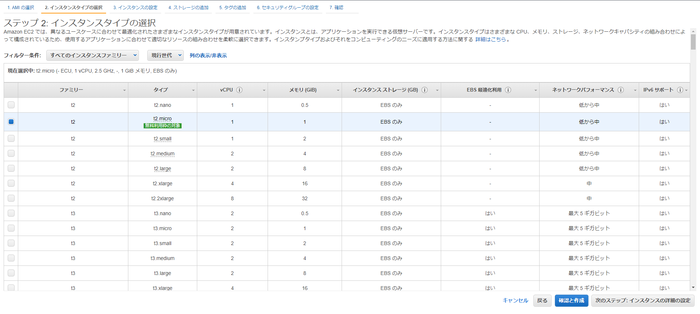This screenshot has width=700, height=314.
Task: Click the t2.micro type name
Action: 163,119
